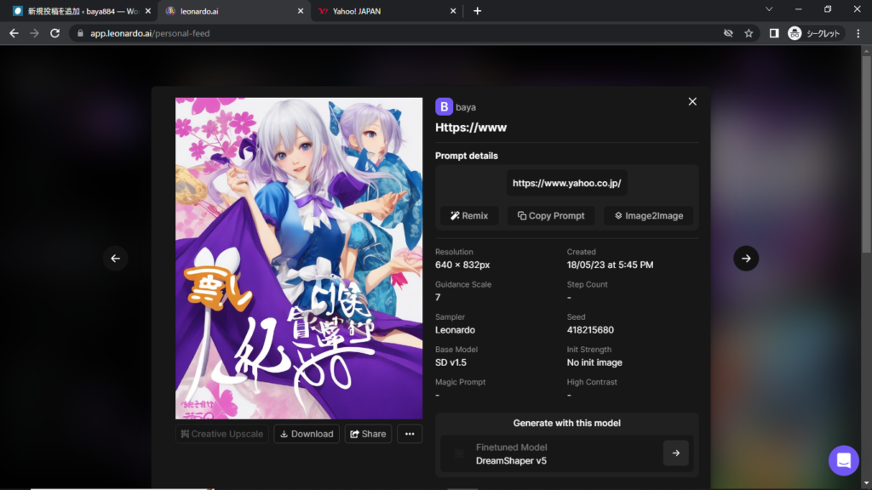The height and width of the screenshot is (490, 872).
Task: Switch to the Yahoo! JAPAN tab
Action: 383,11
